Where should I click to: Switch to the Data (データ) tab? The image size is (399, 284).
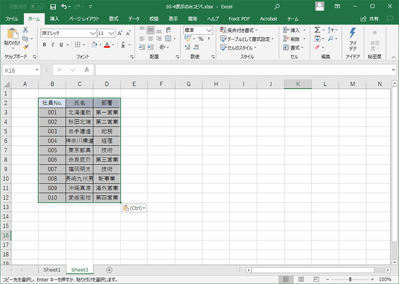[134, 19]
